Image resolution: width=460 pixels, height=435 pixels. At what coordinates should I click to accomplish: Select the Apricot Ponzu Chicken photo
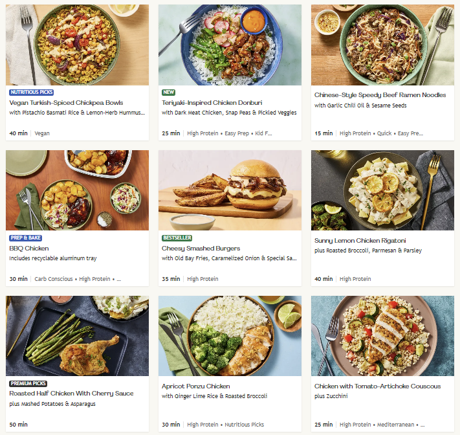[x=230, y=336]
